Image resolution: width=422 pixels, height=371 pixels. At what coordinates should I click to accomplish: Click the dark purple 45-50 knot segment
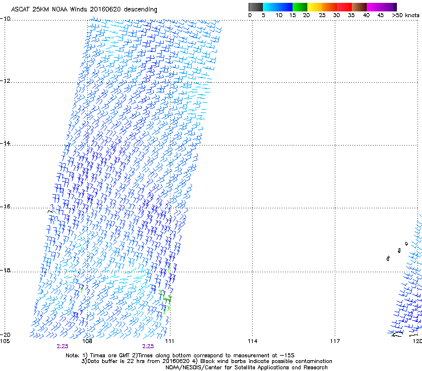(x=389, y=7)
